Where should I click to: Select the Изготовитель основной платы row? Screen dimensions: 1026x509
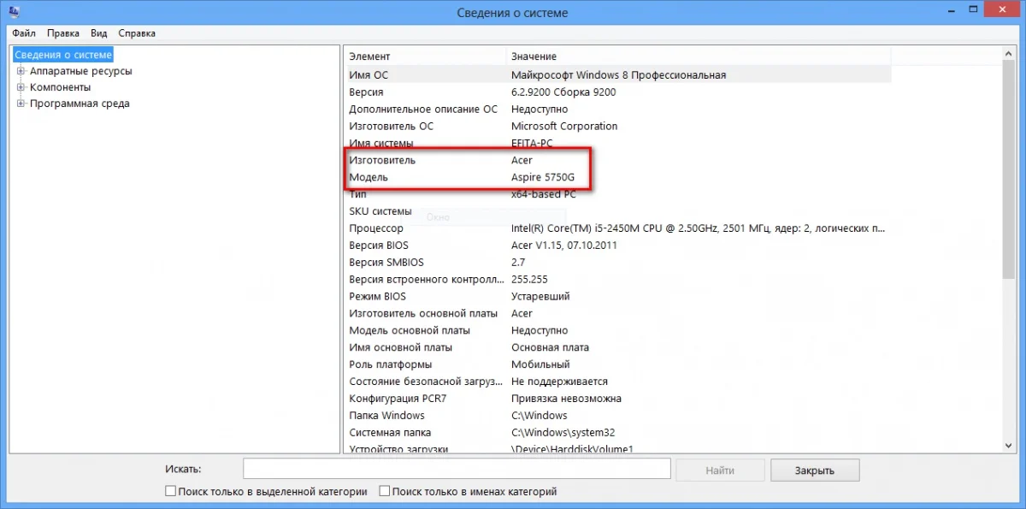pyautogui.click(x=618, y=314)
